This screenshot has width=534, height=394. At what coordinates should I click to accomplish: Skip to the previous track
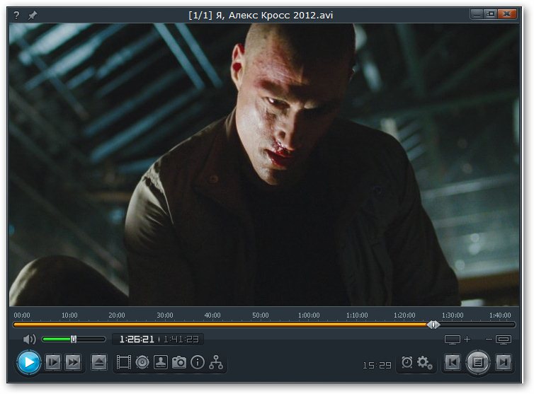pyautogui.click(x=452, y=363)
